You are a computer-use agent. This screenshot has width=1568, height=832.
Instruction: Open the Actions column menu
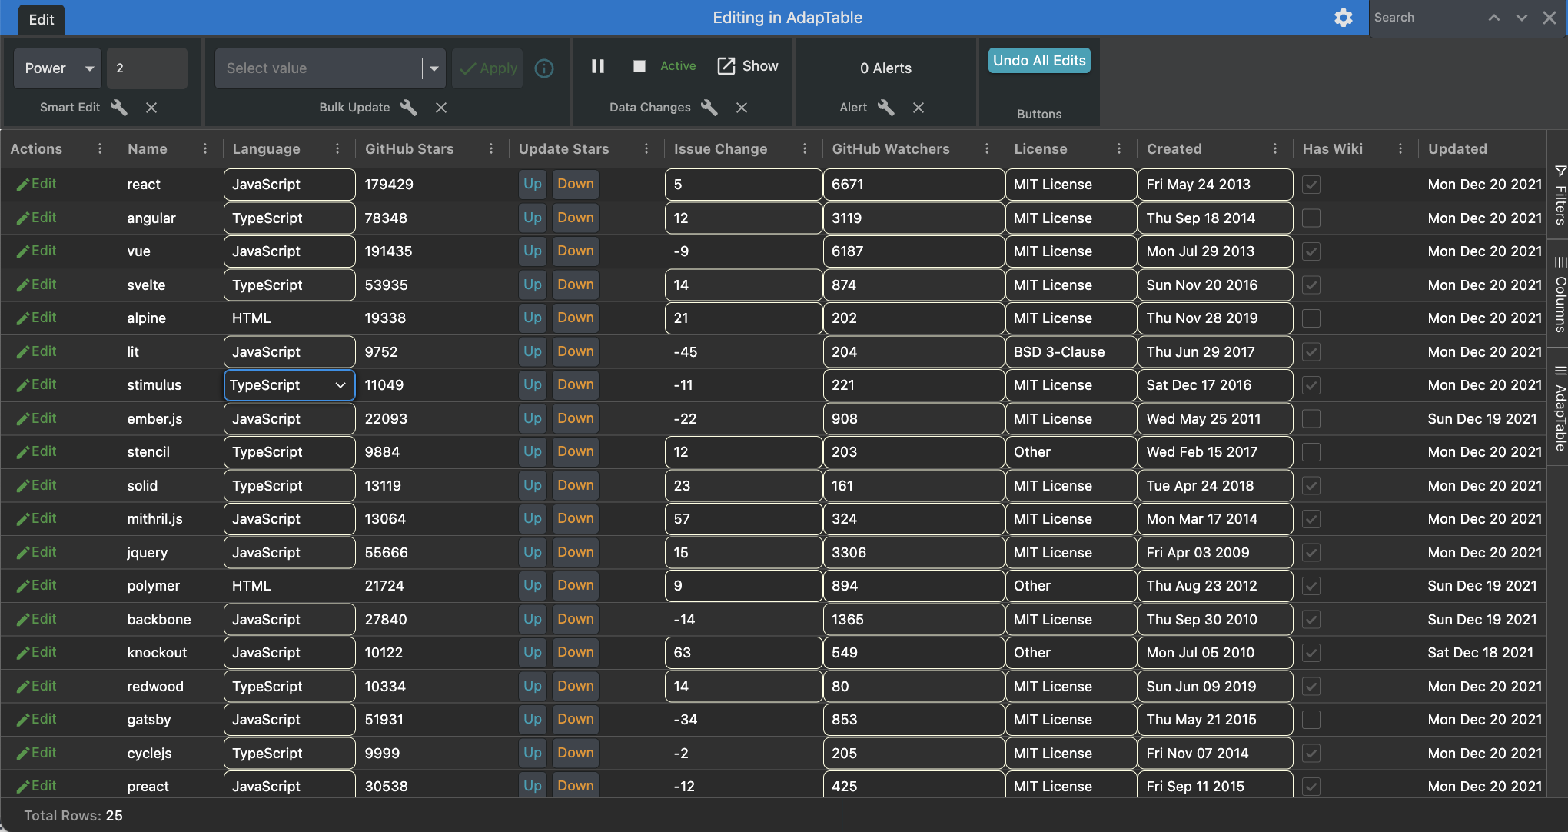(100, 148)
